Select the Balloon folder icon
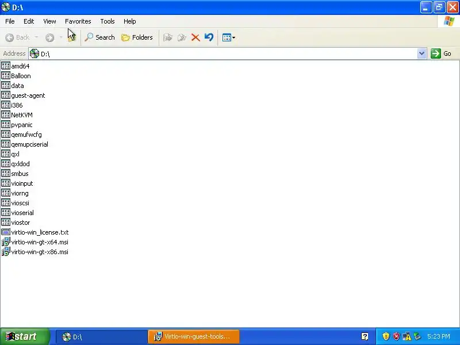Image resolution: width=460 pixels, height=345 pixels. (x=6, y=76)
